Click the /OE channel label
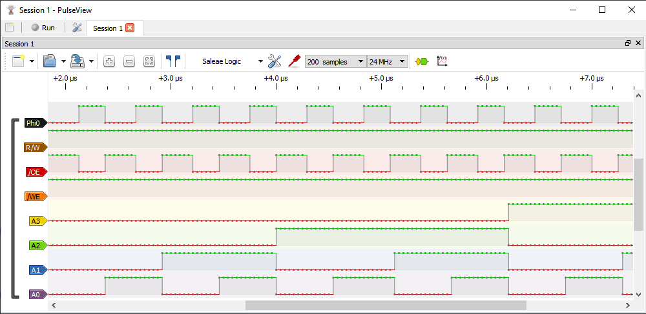646x314 pixels. [33, 172]
